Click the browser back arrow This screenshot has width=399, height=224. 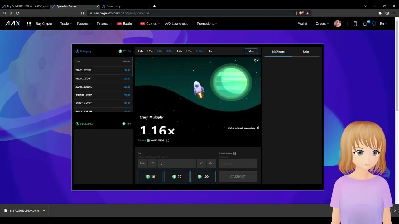(4, 13)
